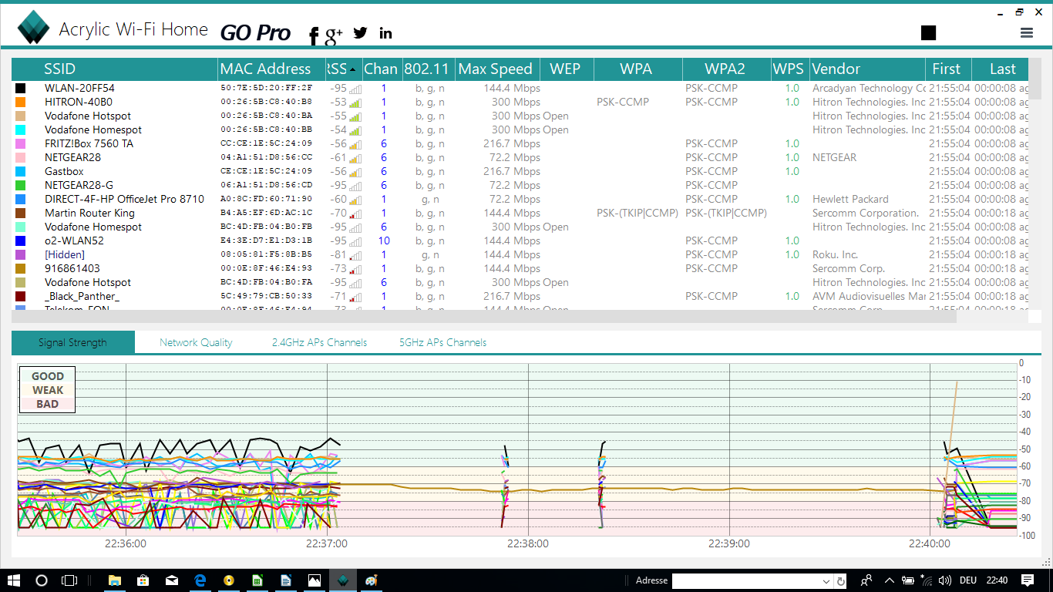Image resolution: width=1053 pixels, height=592 pixels.
Task: Switch to the Network Quality tab
Action: pyautogui.click(x=196, y=342)
